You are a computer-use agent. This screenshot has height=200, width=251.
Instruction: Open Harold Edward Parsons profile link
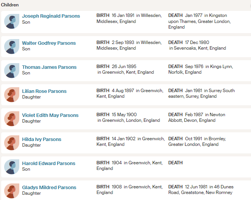pos(48,164)
